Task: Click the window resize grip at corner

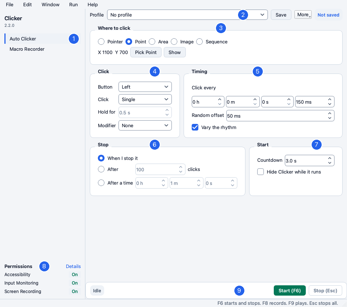Action: point(344,304)
